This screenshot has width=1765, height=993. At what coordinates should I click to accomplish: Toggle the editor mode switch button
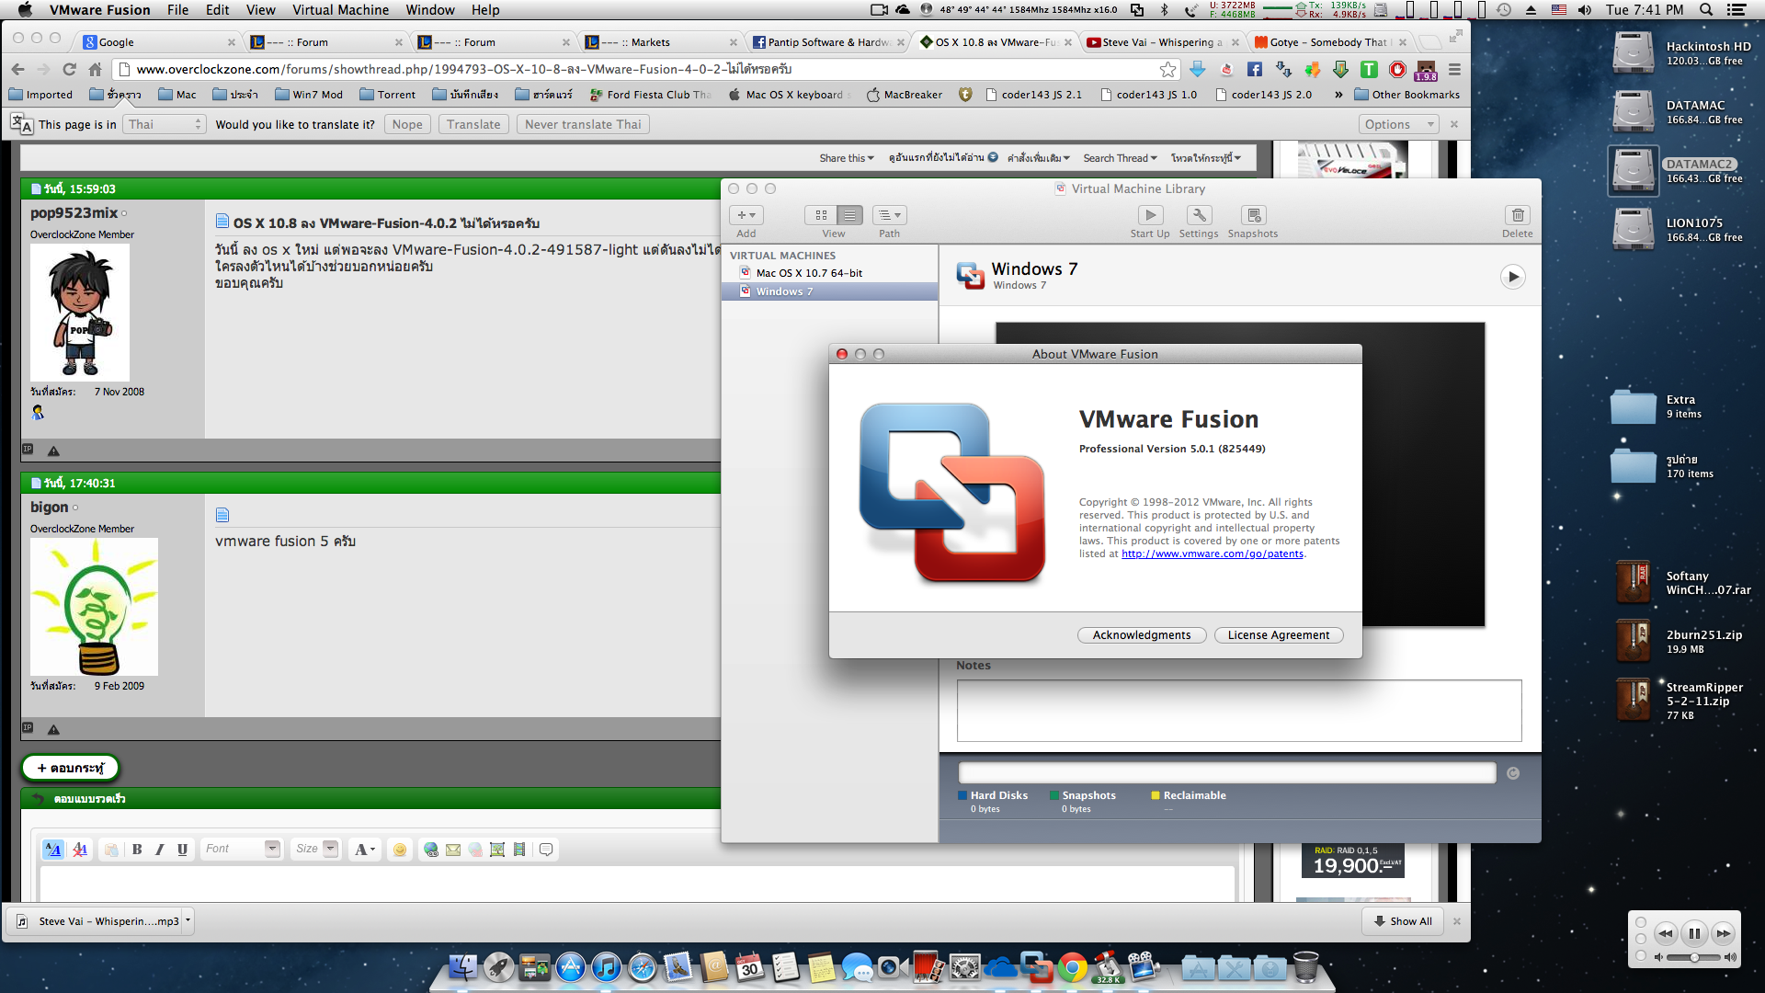pyautogui.click(x=53, y=850)
